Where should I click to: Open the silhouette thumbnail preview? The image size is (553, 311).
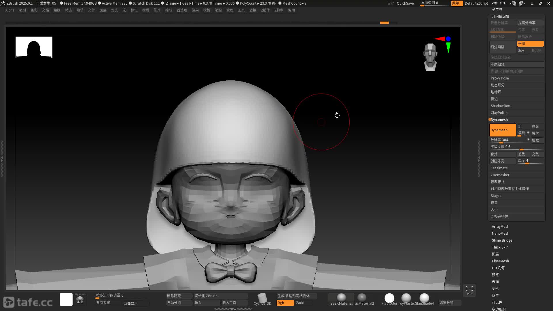pyautogui.click(x=34, y=47)
